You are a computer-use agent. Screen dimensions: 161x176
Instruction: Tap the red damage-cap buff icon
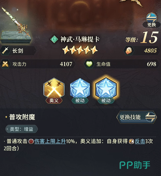tap(31, 141)
